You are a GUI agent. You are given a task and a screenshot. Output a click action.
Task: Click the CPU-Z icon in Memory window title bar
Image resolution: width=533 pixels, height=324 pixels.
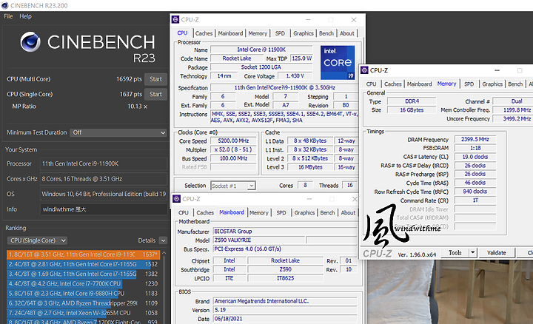pos(364,70)
